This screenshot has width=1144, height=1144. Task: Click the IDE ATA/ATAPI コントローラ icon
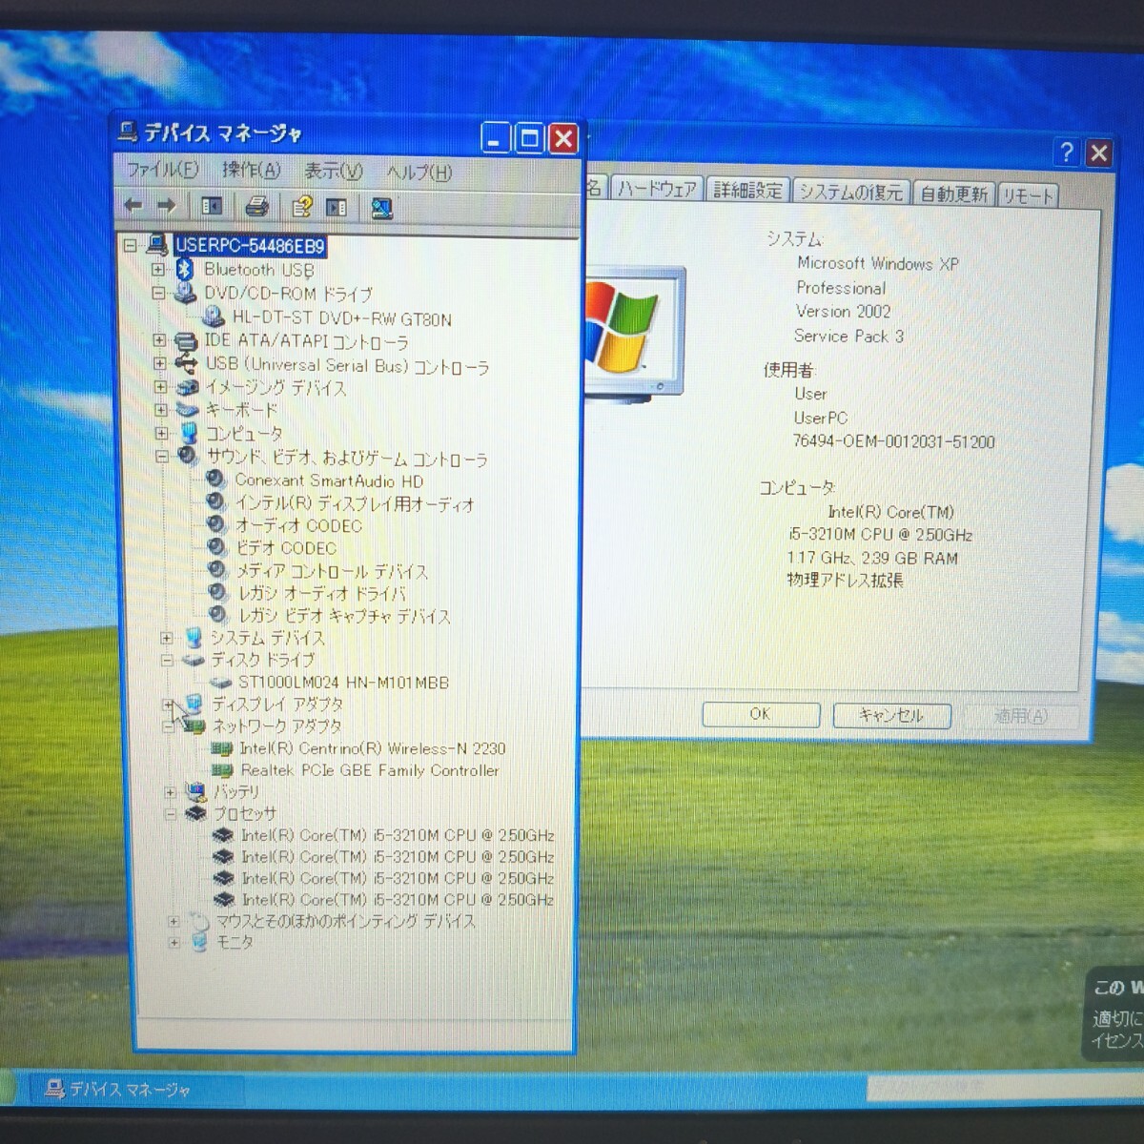[x=186, y=339]
